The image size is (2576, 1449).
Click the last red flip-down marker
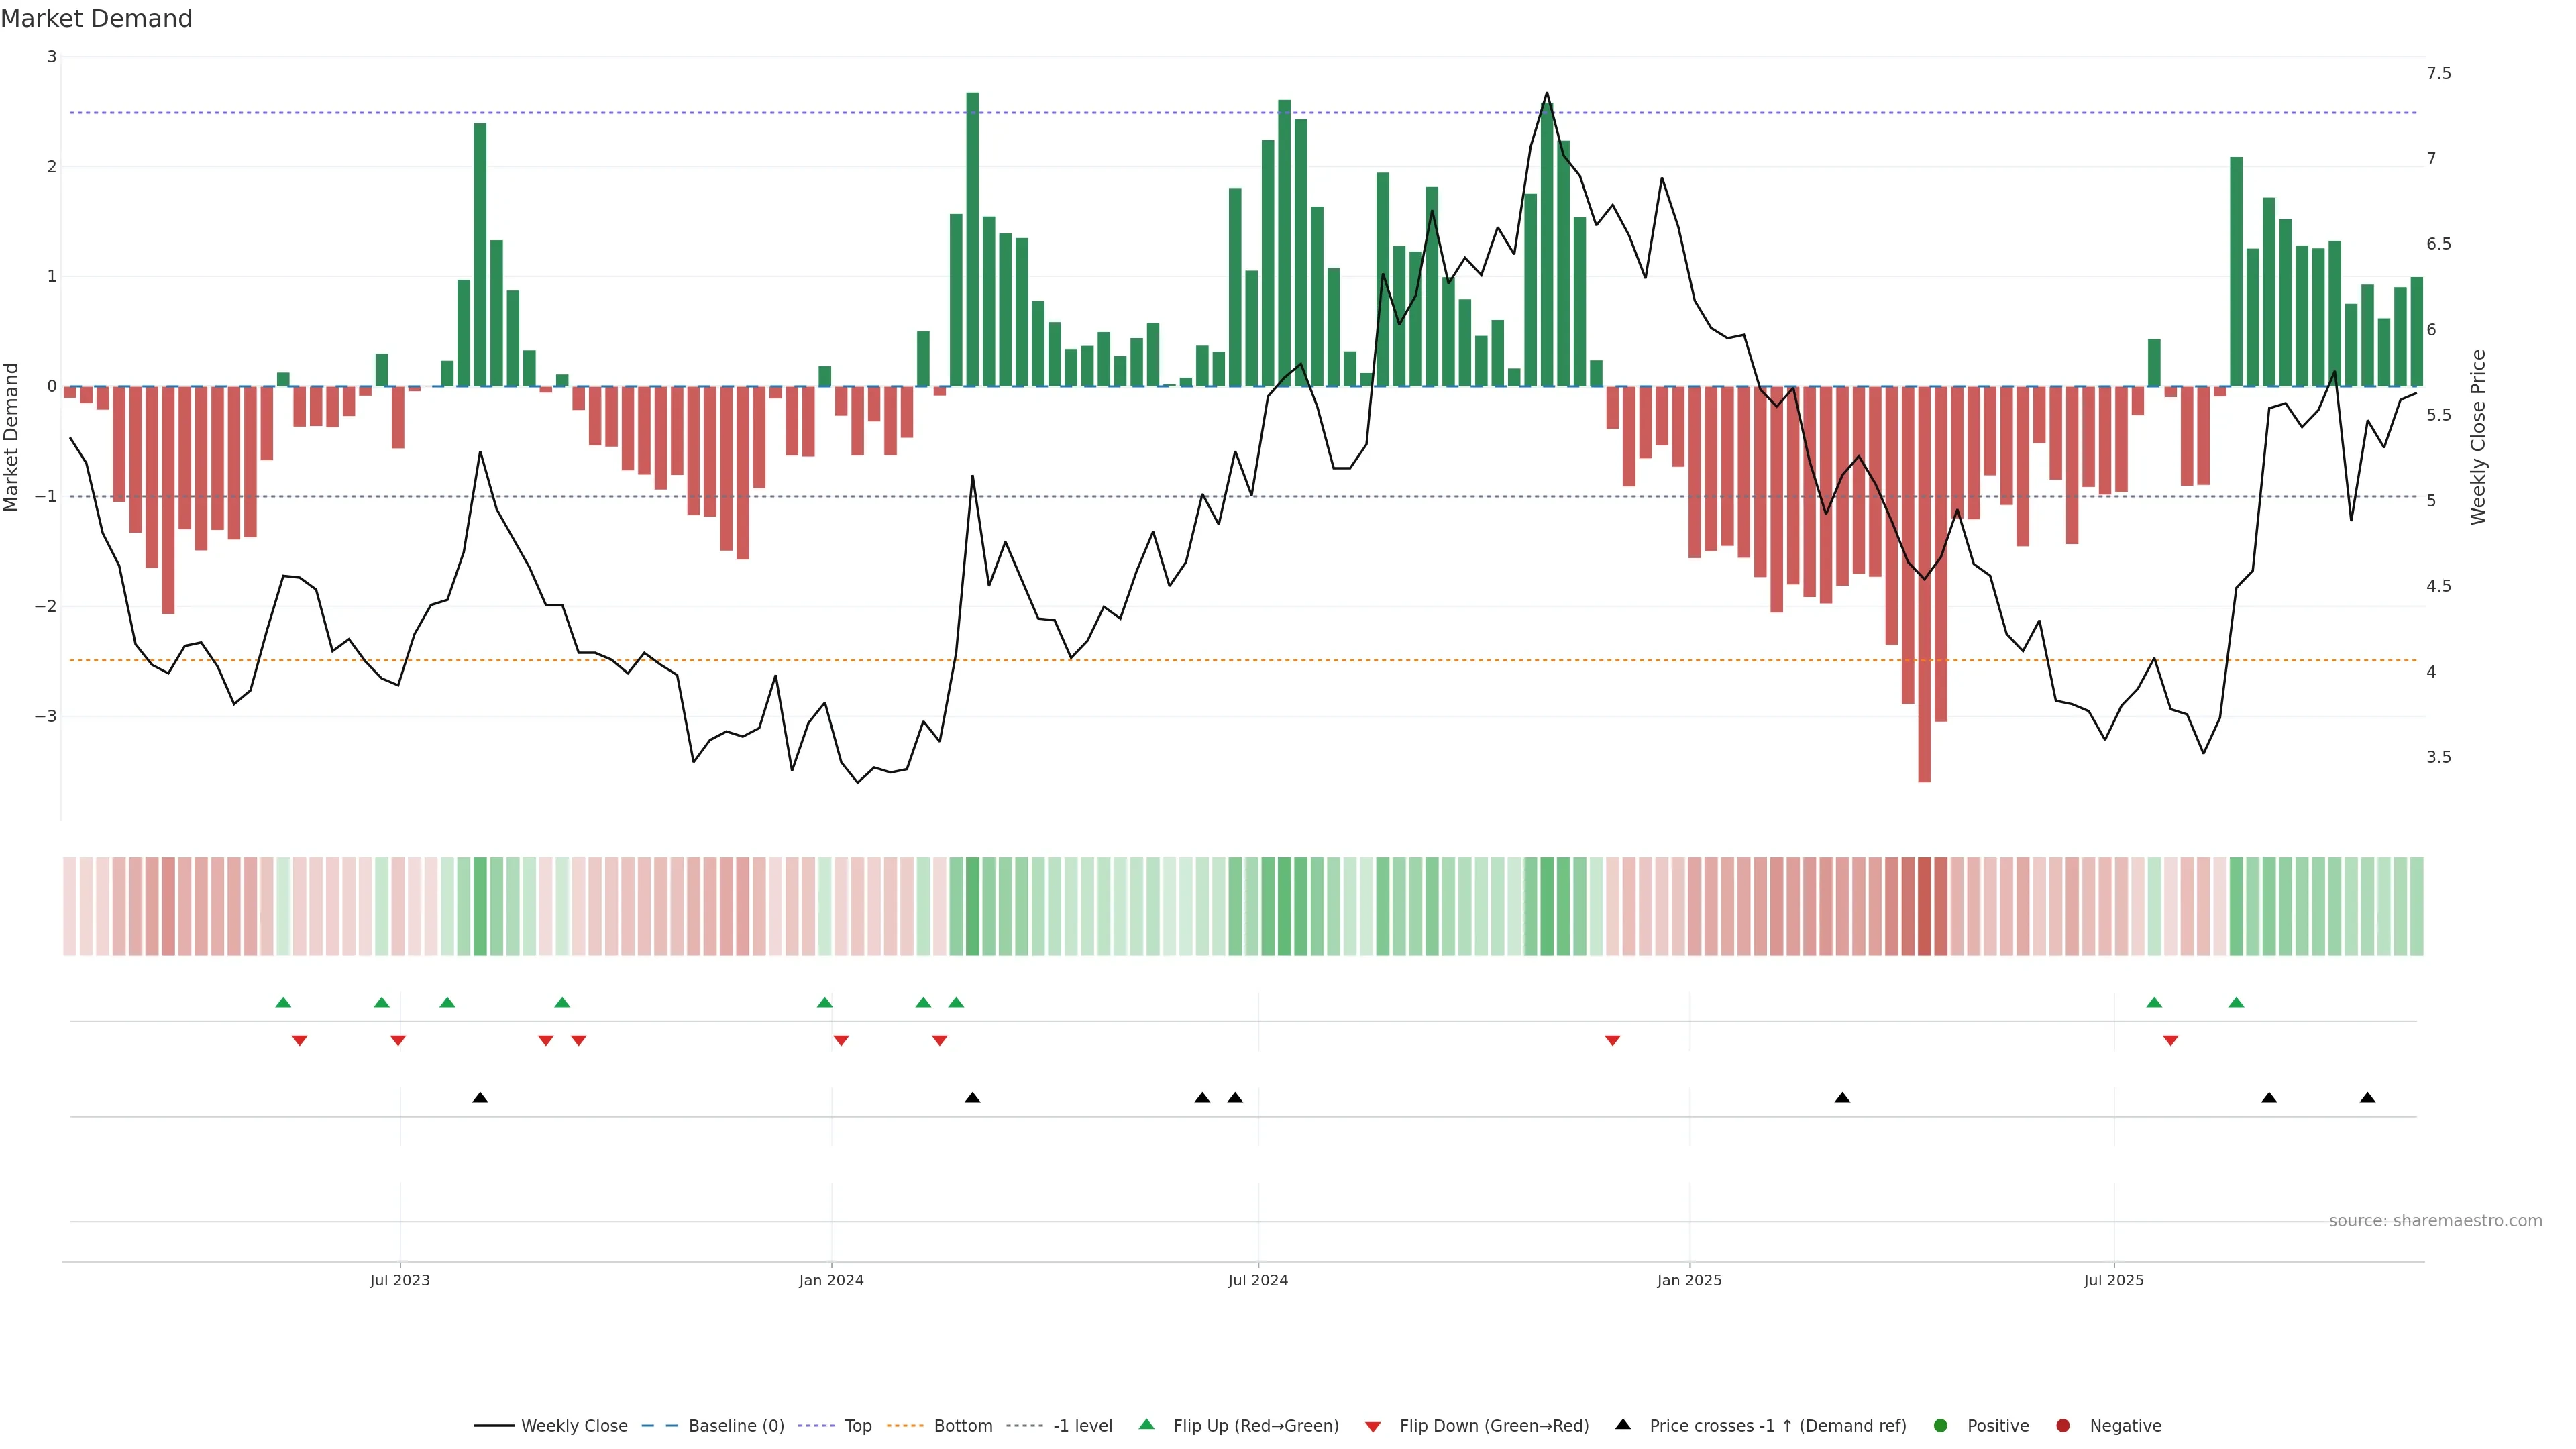[2170, 1041]
